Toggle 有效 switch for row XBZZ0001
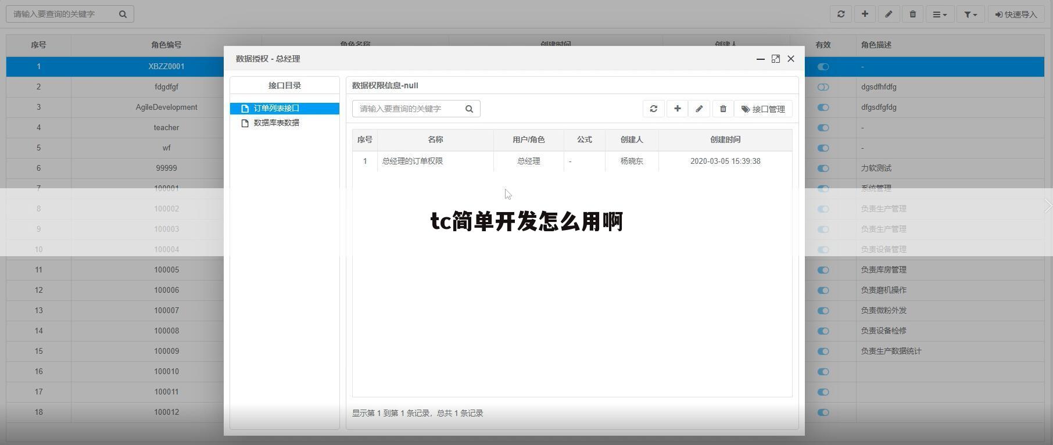 coord(823,67)
